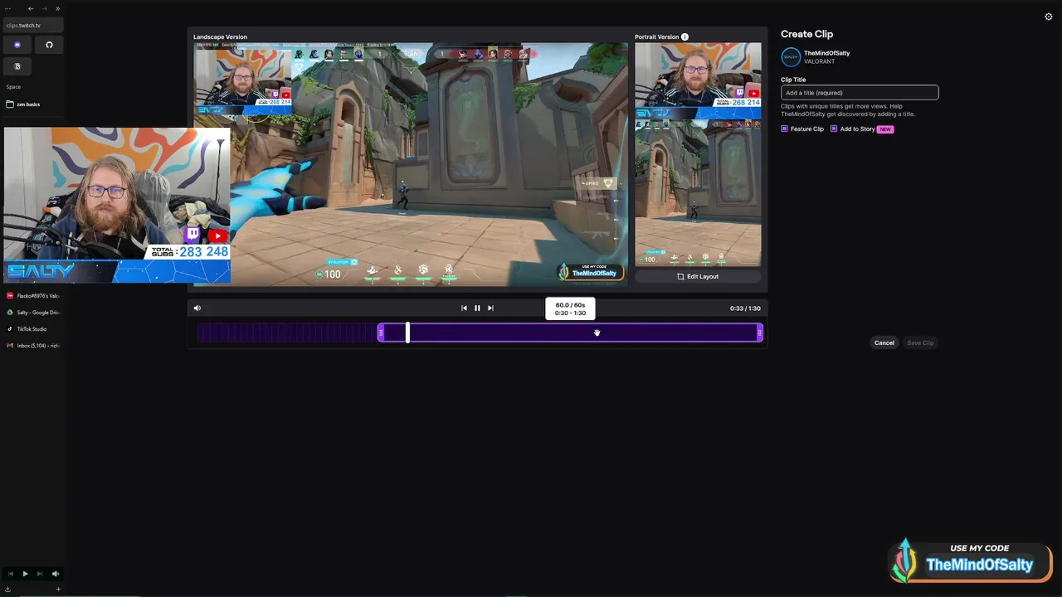Image resolution: width=1062 pixels, height=597 pixels.
Task: Open browser downloads icon at sidebar bottom
Action: click(x=7, y=589)
